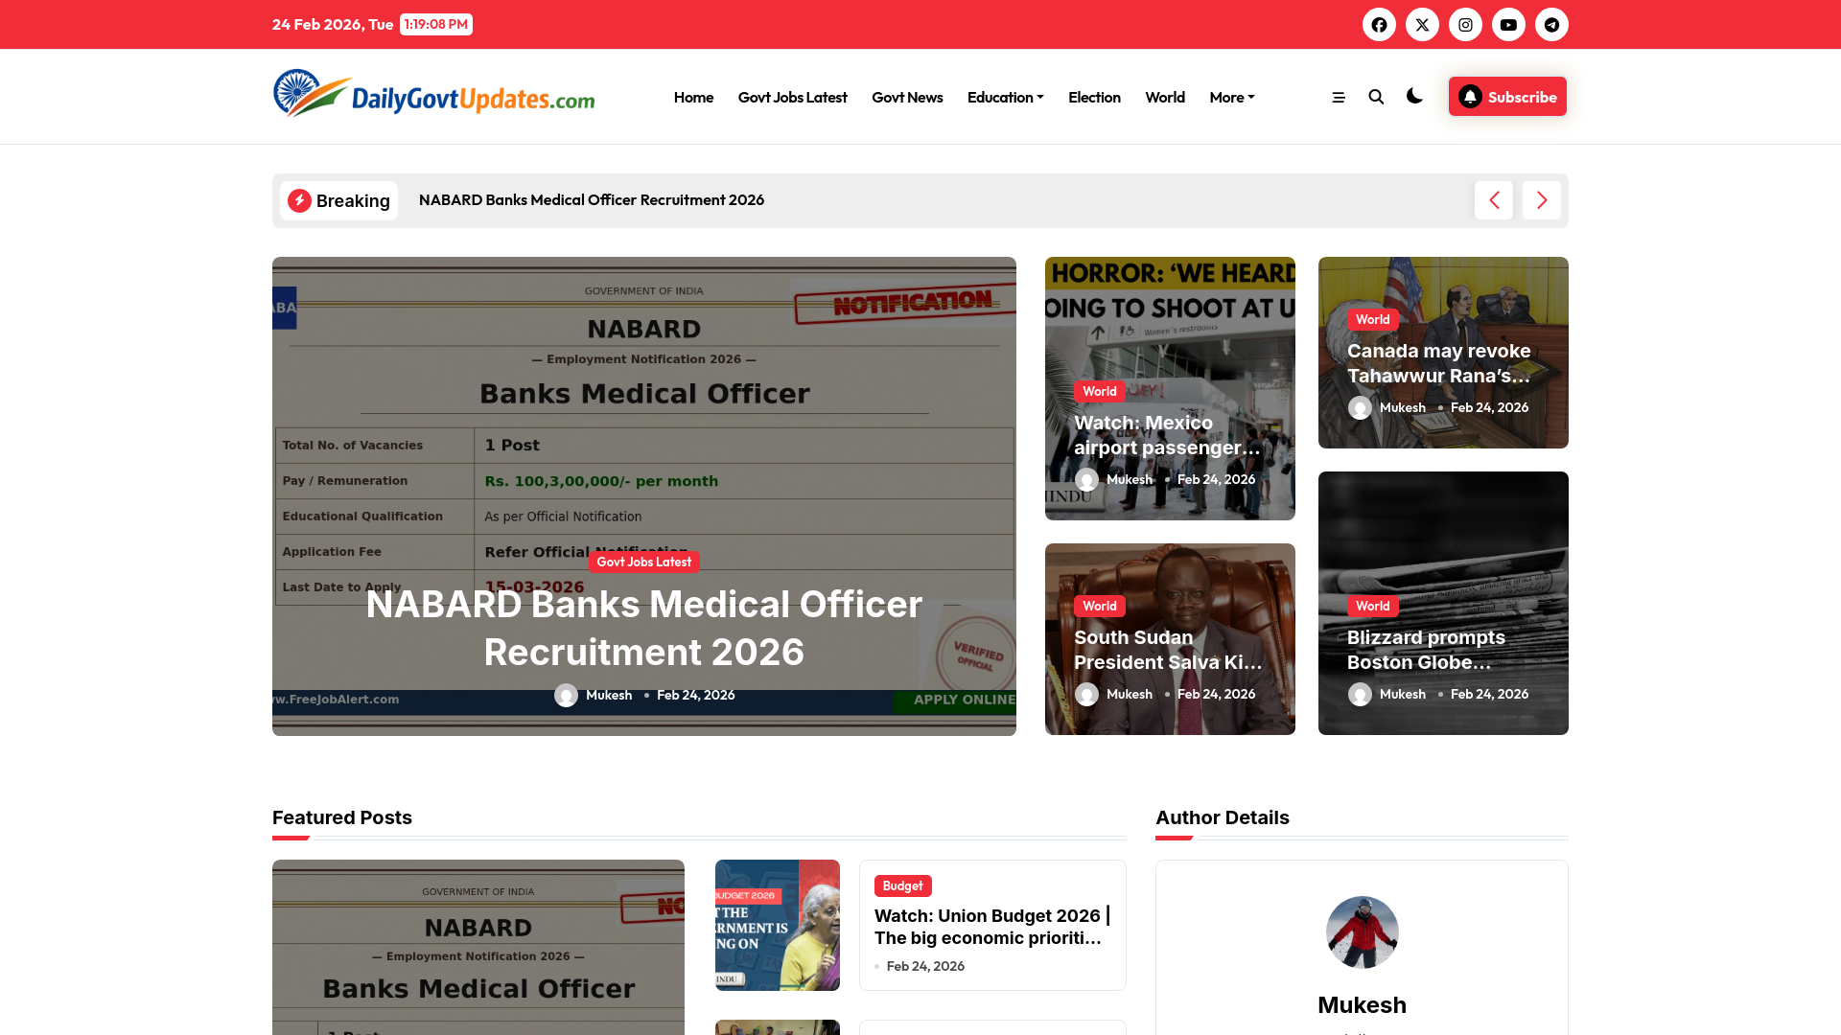Click Mukesh author avatar on hero article
1841x1035 pixels.
point(566,696)
